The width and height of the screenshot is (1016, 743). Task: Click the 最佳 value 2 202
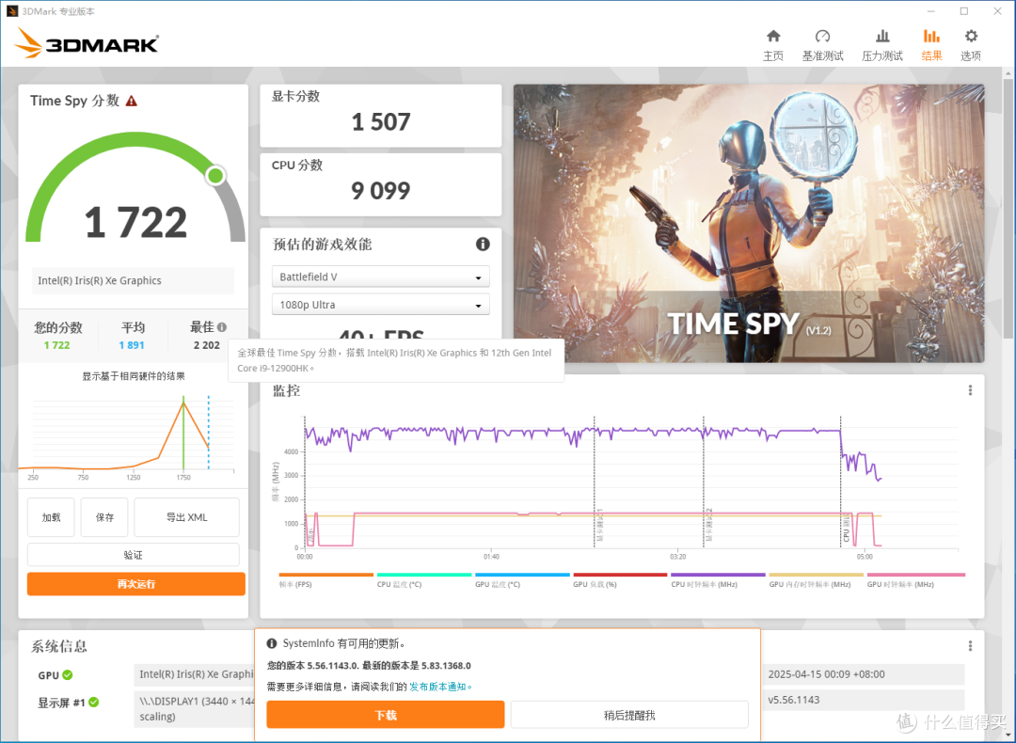coord(207,345)
